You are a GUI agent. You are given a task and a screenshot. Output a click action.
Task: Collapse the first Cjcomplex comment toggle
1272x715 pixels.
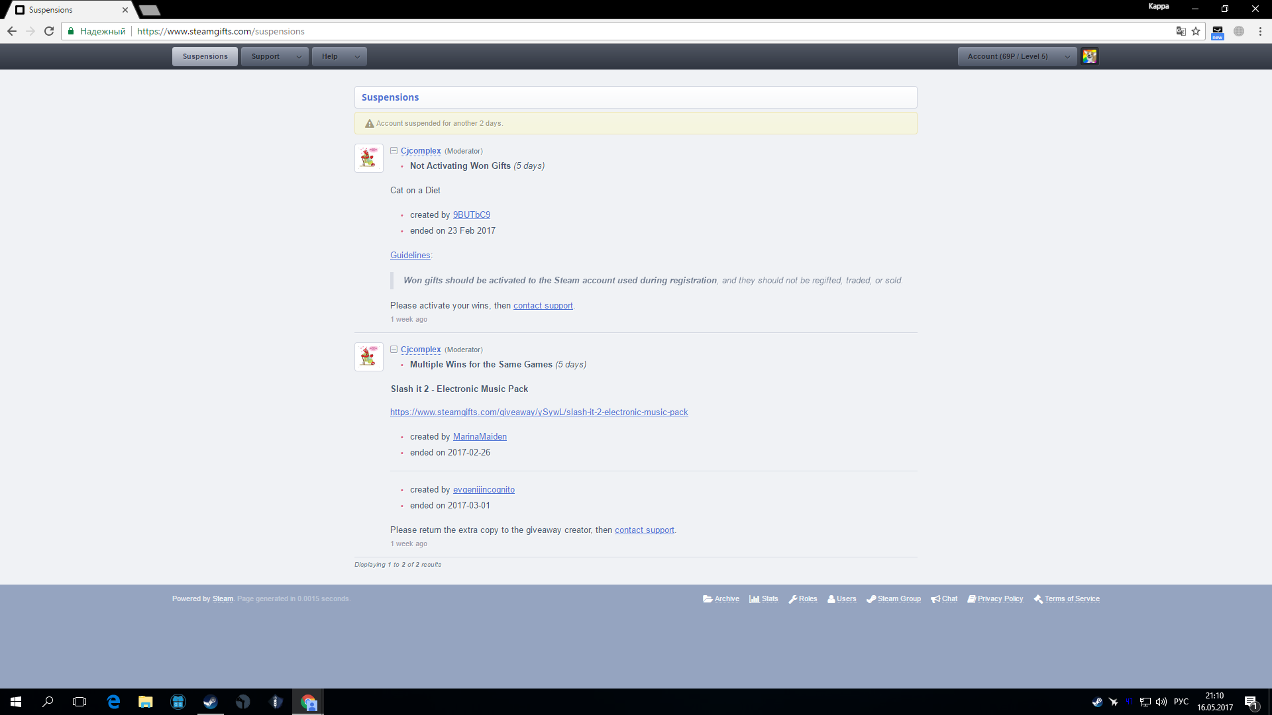(x=394, y=151)
